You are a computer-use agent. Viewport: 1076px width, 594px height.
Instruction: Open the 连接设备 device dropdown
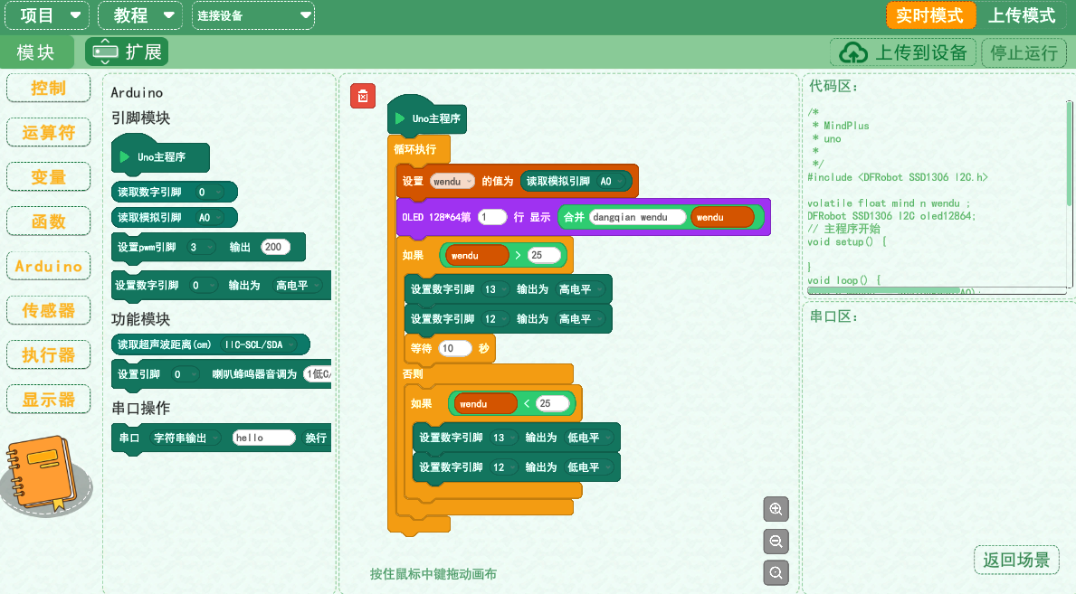(252, 15)
